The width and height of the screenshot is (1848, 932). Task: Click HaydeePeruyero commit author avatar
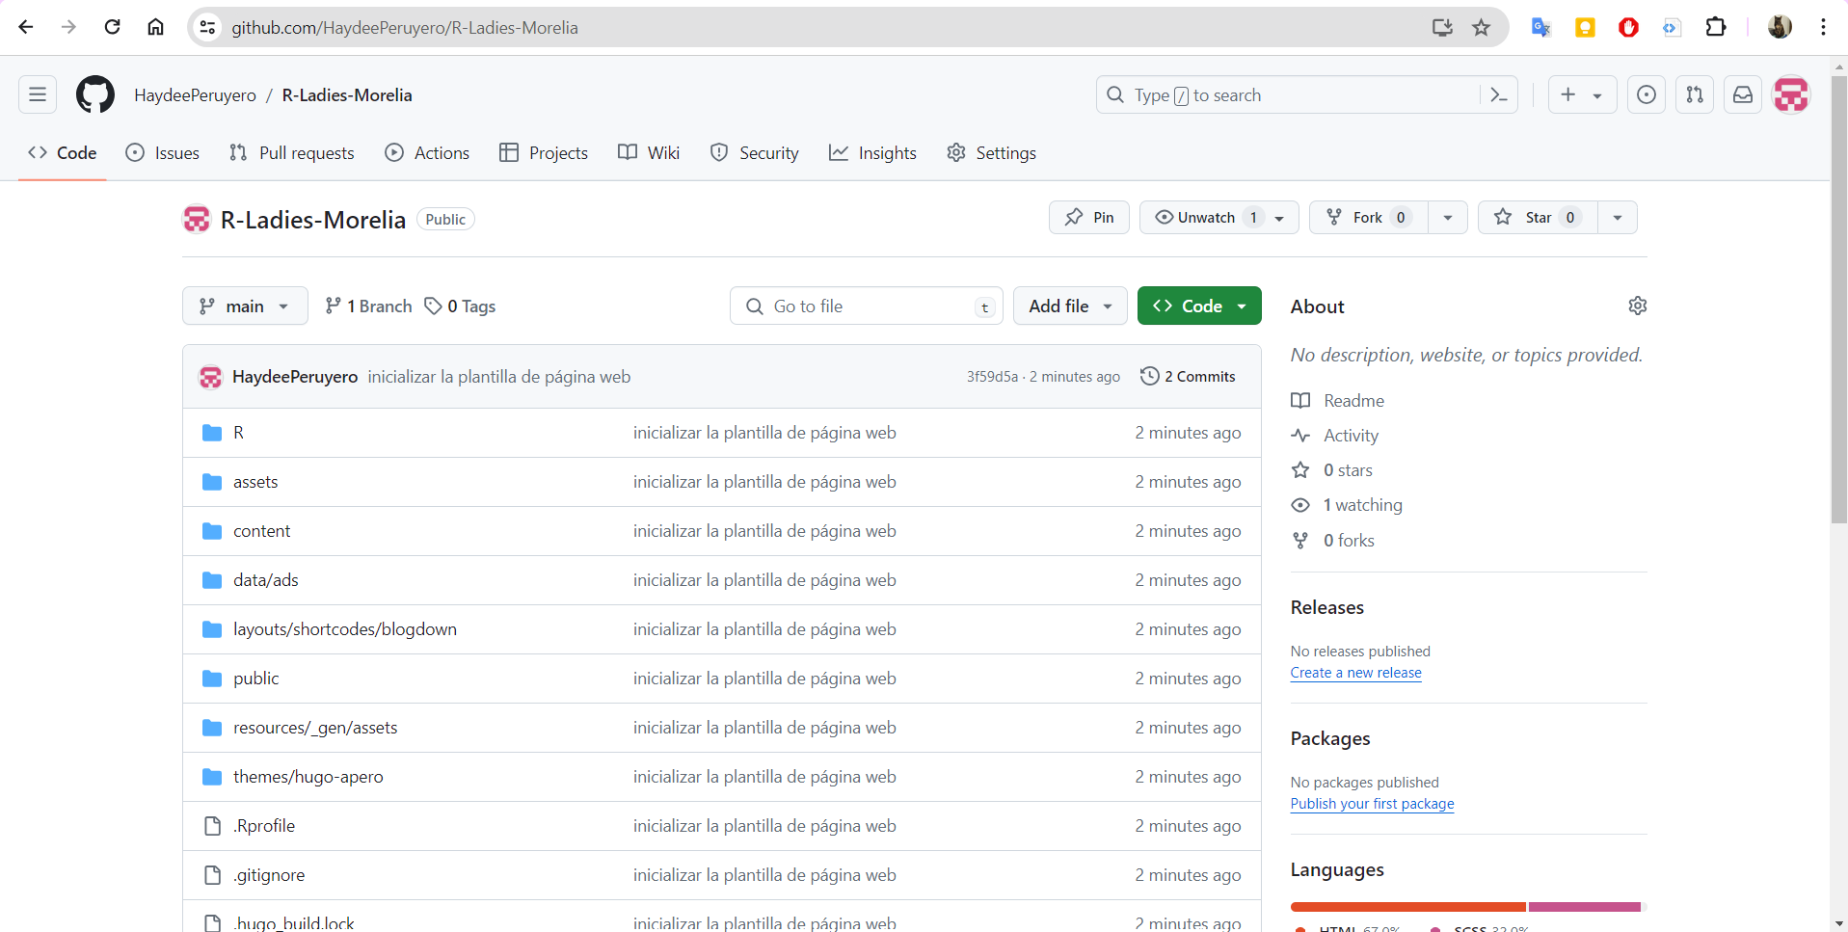(x=210, y=376)
